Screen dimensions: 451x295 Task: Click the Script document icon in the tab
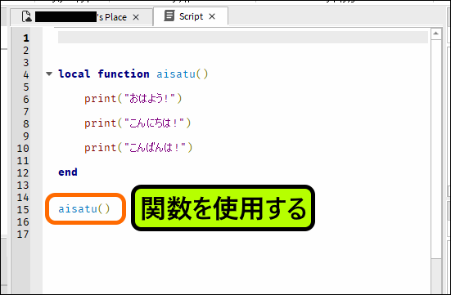point(169,16)
